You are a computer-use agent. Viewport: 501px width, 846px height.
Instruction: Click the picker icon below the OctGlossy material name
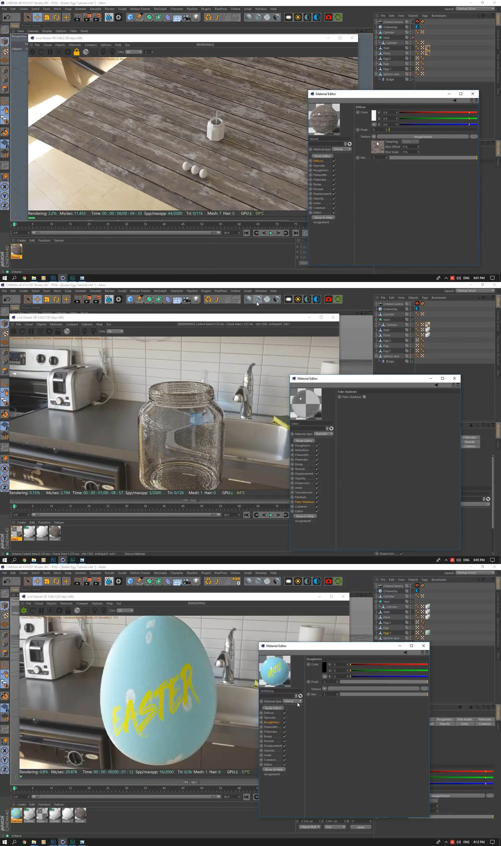click(x=300, y=696)
